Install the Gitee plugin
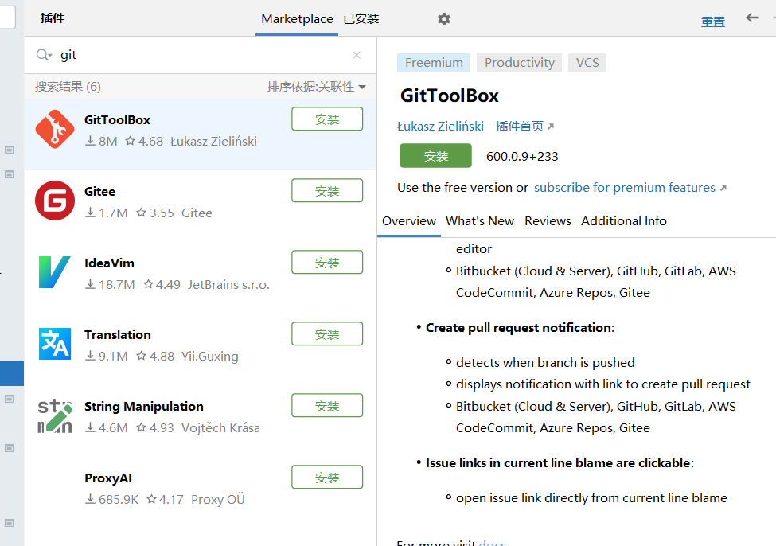The image size is (776, 546). tap(327, 190)
